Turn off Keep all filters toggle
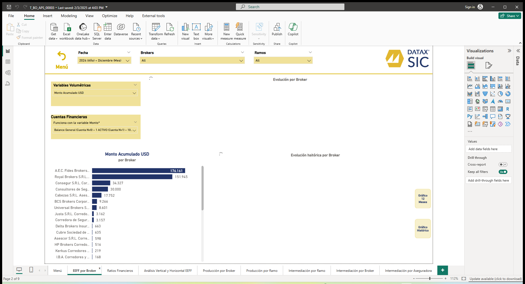The height and width of the screenshot is (284, 525). coord(503,172)
